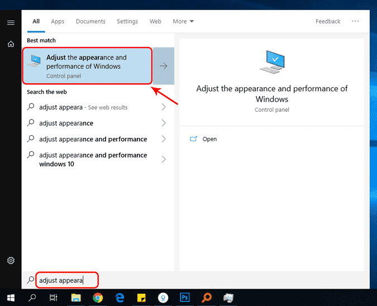Switch to the Settings tab

pos(127,21)
